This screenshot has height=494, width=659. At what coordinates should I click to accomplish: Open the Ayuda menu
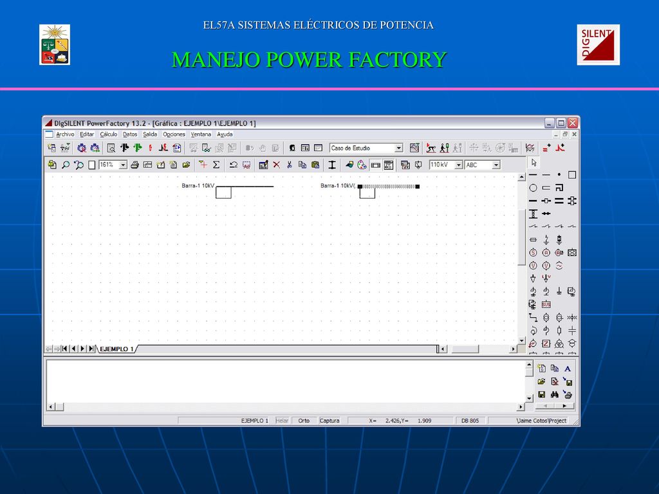click(225, 134)
